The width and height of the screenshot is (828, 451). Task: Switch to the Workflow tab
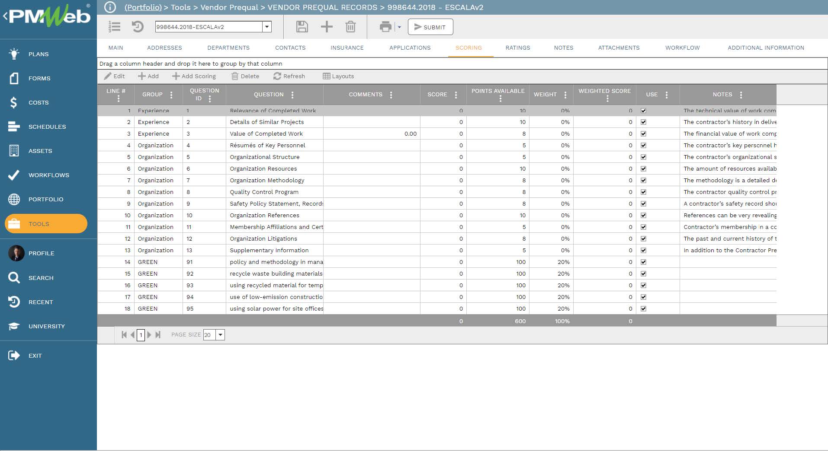pyautogui.click(x=682, y=48)
